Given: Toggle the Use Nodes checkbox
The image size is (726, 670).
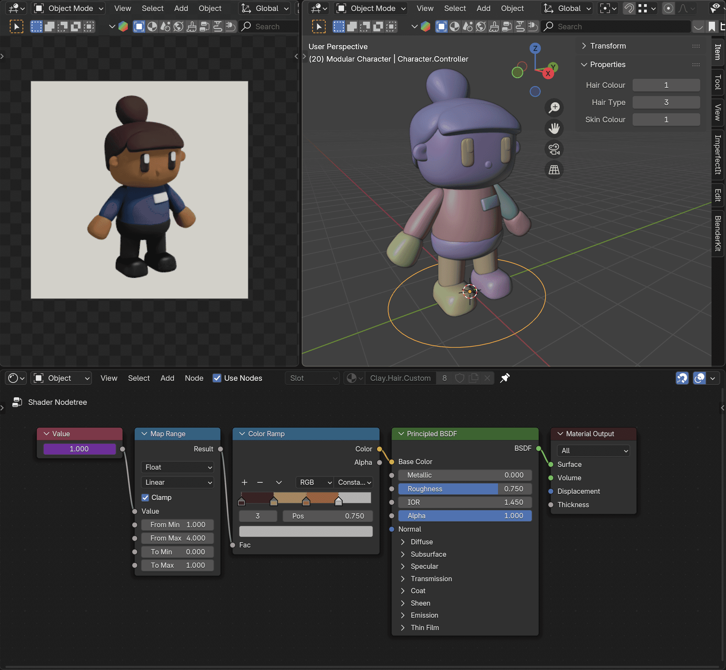Looking at the screenshot, I should [217, 378].
